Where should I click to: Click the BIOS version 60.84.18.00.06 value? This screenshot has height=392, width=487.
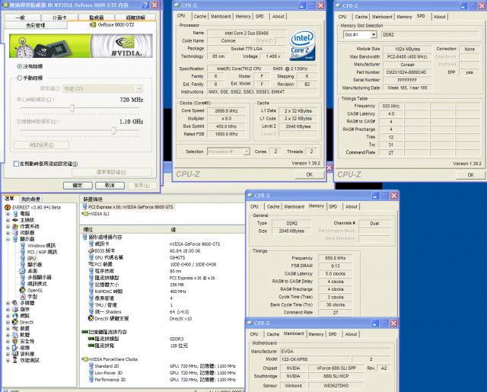click(185, 250)
